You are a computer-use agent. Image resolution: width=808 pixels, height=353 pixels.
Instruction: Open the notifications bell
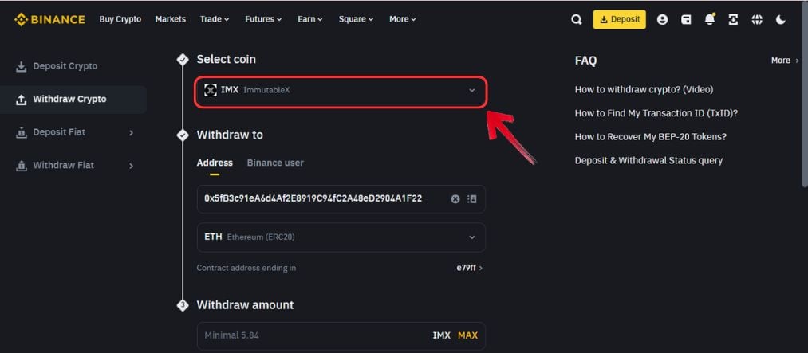coord(710,20)
